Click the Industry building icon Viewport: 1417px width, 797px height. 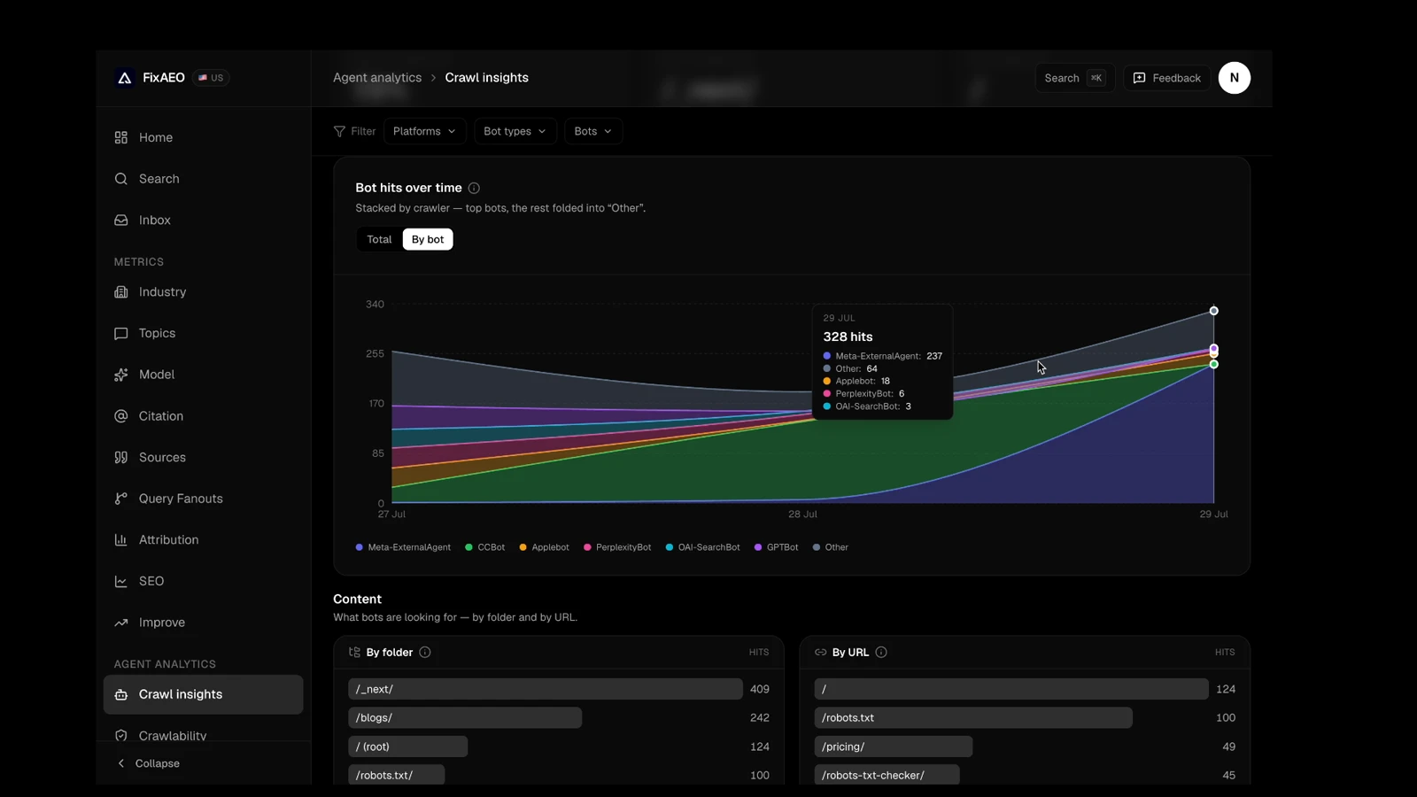point(121,292)
